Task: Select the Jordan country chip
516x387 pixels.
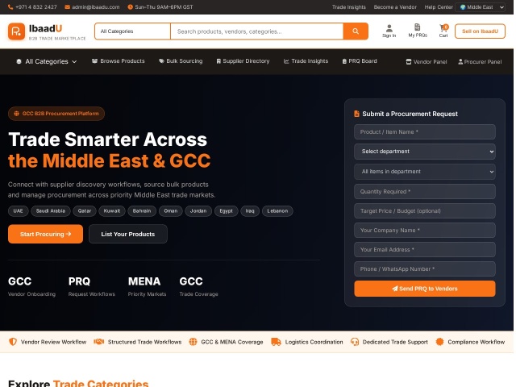Action: 198,211
